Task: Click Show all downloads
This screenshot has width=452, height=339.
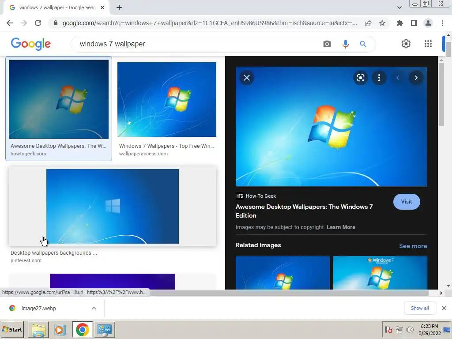Action: [420, 308]
